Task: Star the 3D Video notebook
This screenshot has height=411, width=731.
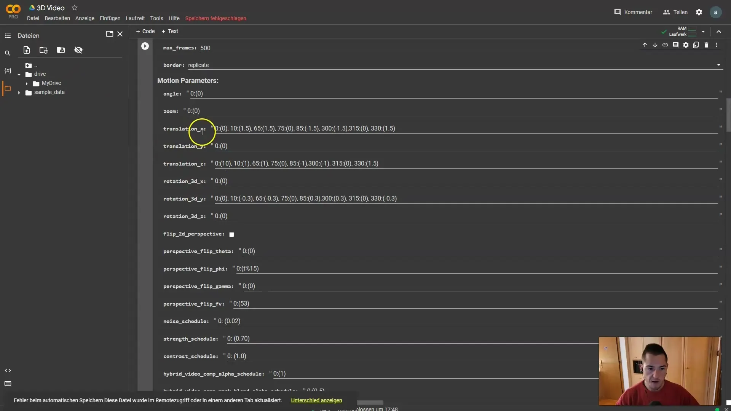Action: click(x=75, y=8)
